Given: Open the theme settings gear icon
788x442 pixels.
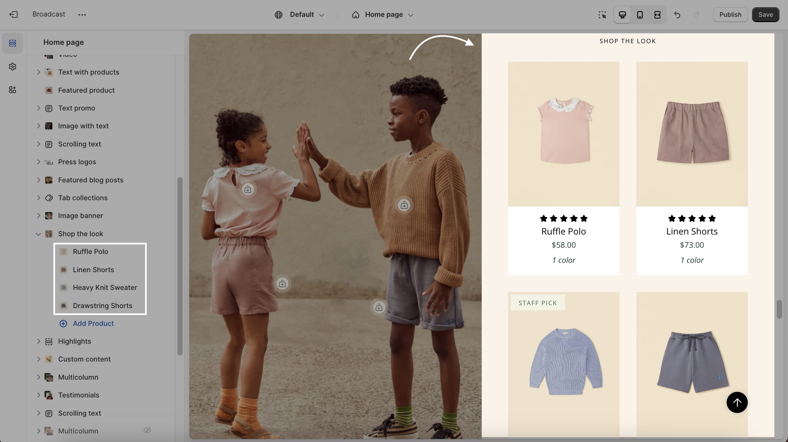Looking at the screenshot, I should (13, 67).
